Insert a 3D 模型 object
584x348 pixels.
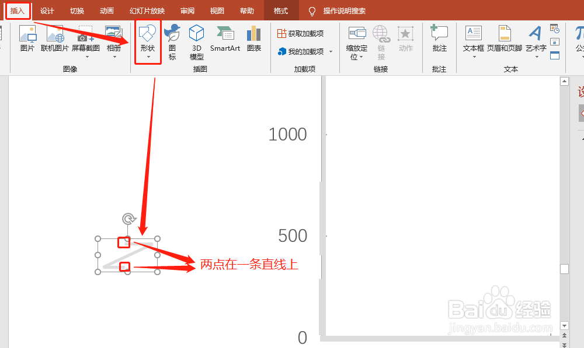click(x=196, y=41)
